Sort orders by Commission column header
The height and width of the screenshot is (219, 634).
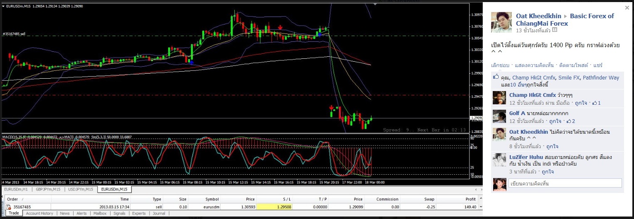tap(382, 199)
